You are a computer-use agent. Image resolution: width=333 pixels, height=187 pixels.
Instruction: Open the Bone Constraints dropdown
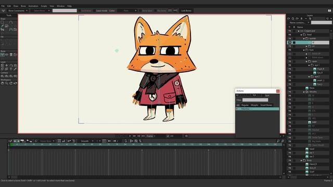[x=18, y=10]
